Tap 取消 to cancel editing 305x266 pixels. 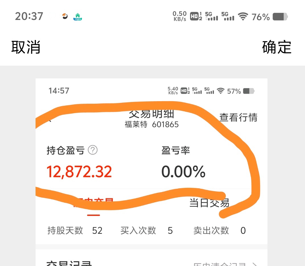(26, 47)
